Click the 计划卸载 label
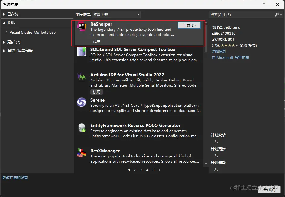 click(219, 163)
